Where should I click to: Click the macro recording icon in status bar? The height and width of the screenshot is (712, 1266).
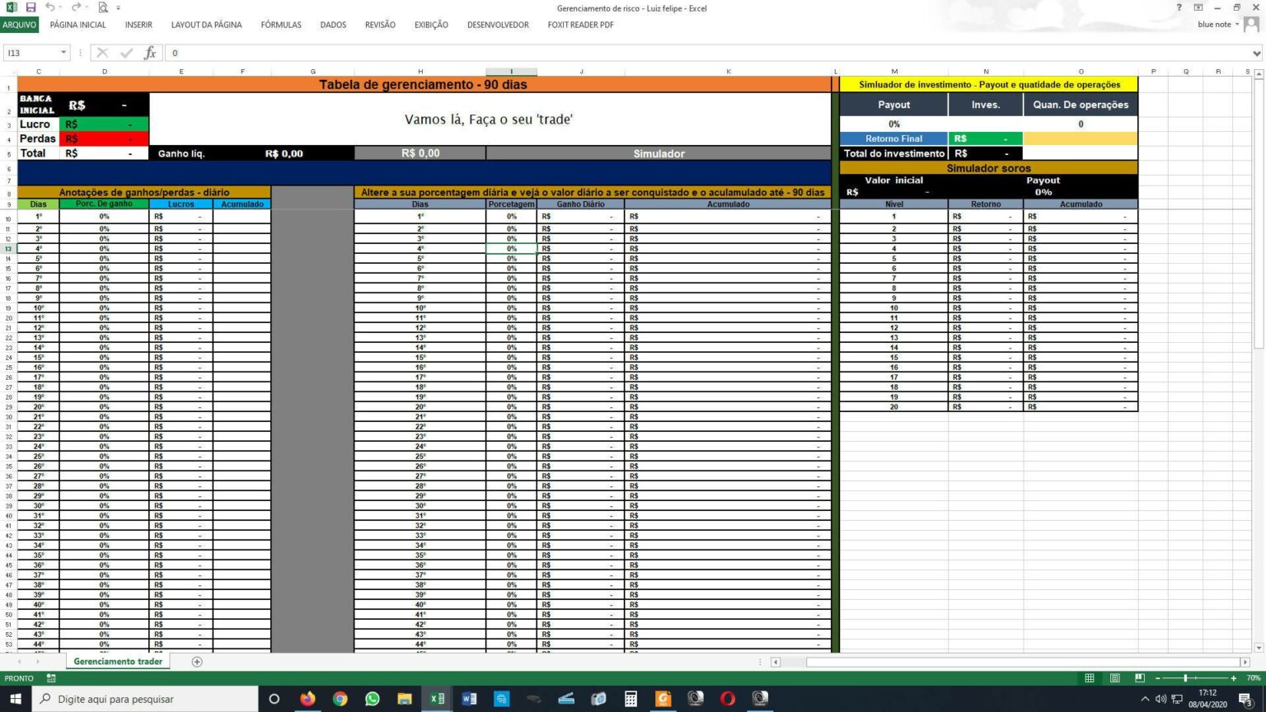click(51, 678)
